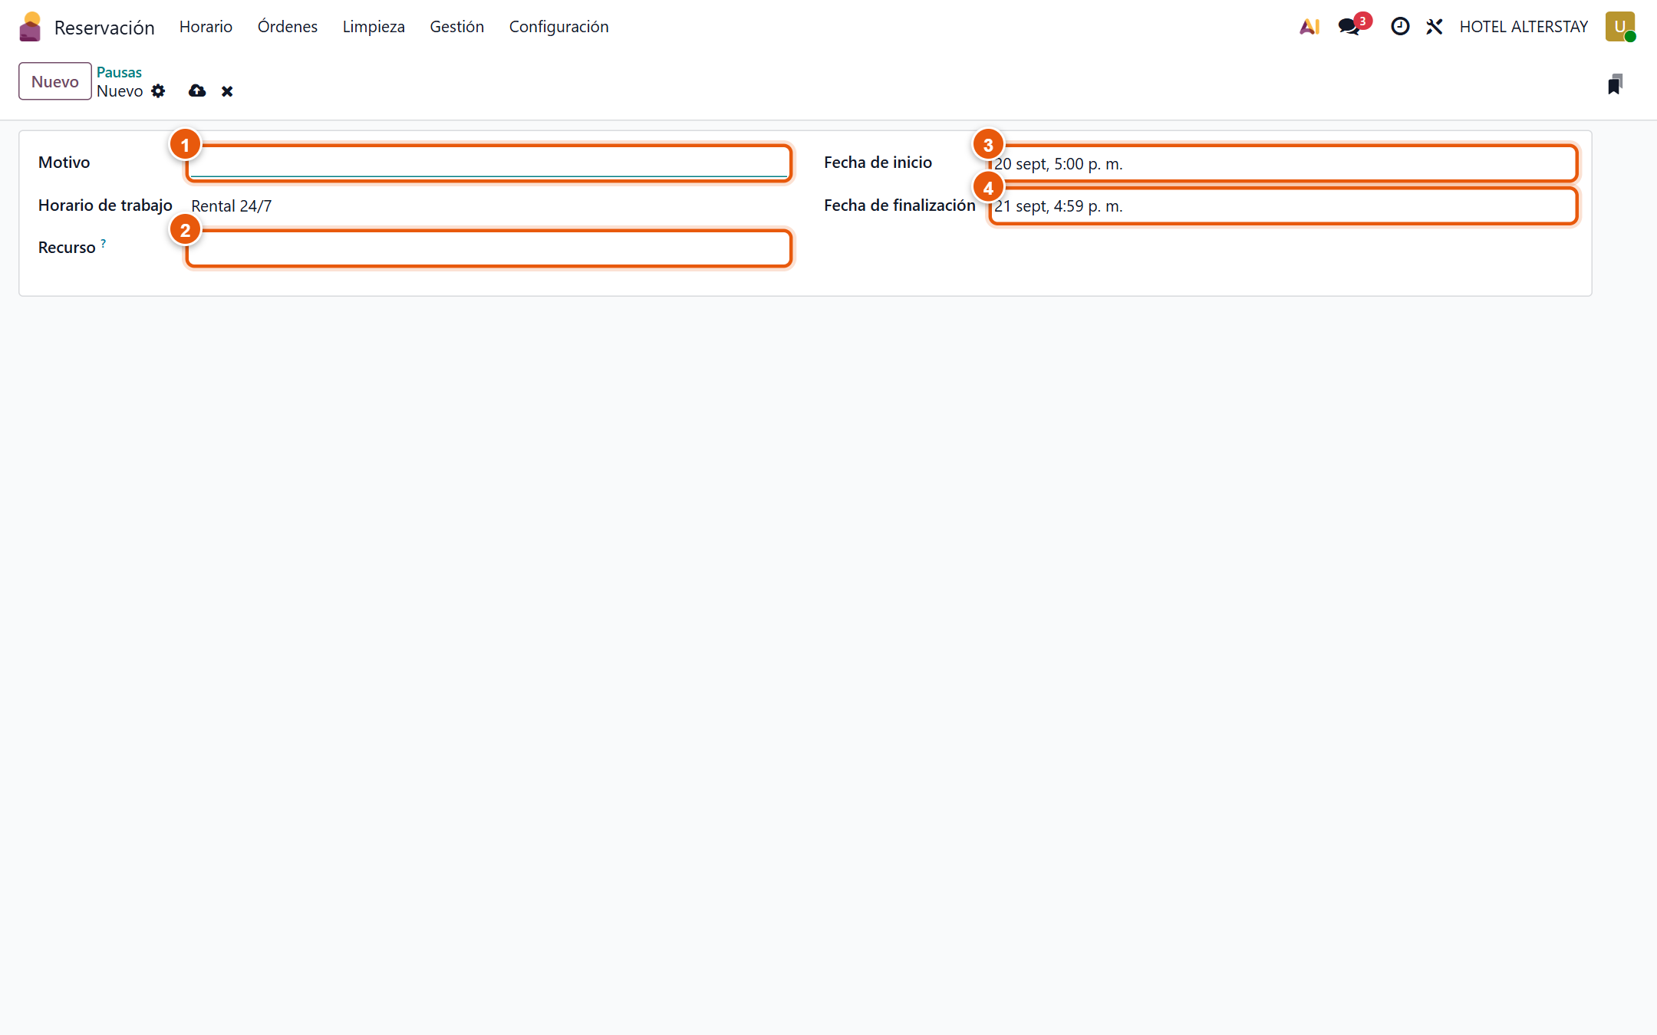
Task: Open the Reservación app home icon
Action: coord(30,27)
